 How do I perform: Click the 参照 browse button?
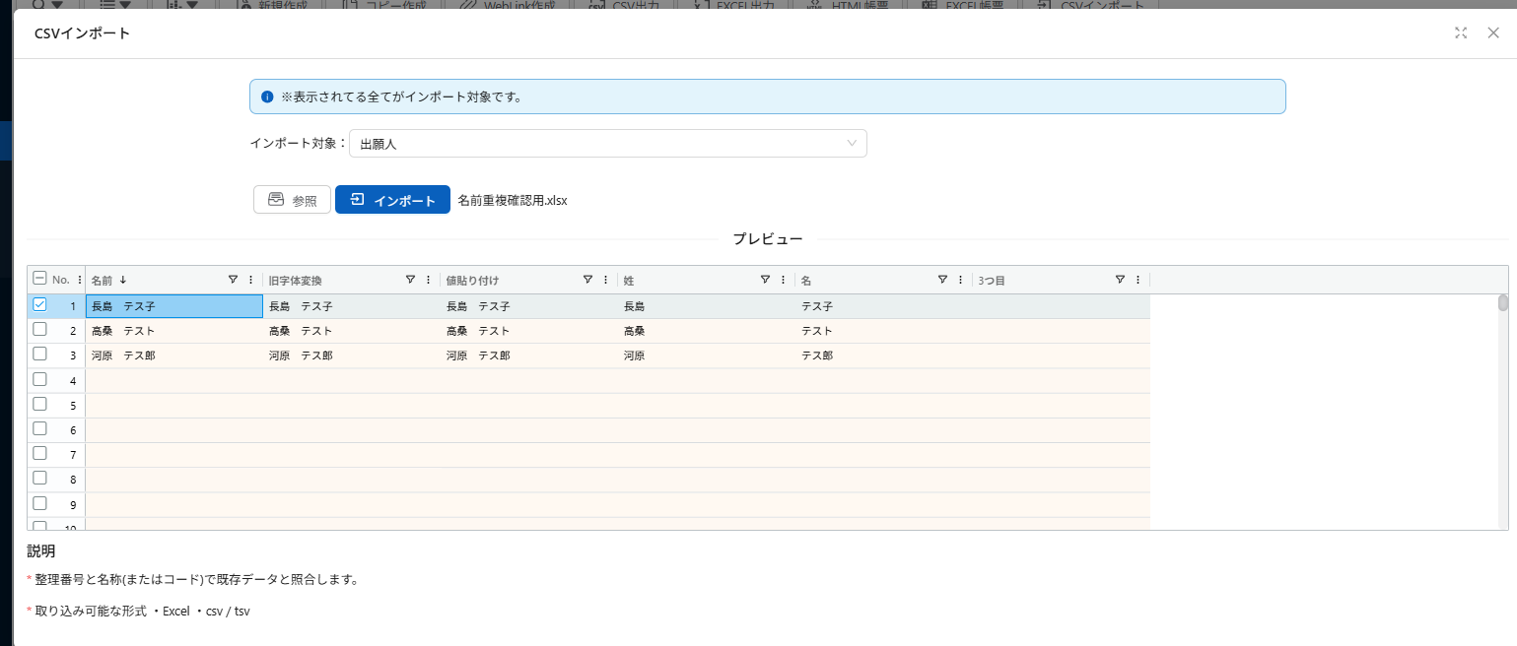(292, 200)
